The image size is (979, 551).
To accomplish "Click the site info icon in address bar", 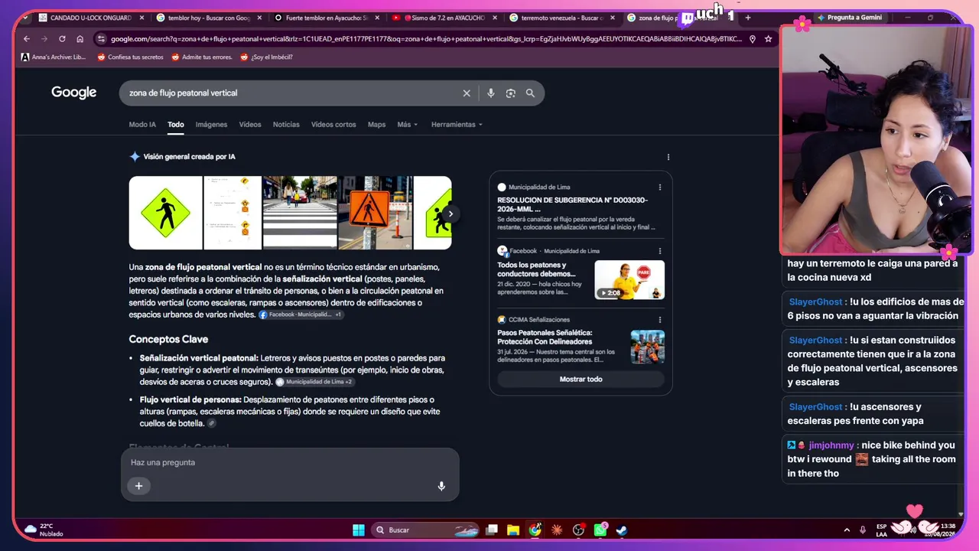I will coord(100,39).
